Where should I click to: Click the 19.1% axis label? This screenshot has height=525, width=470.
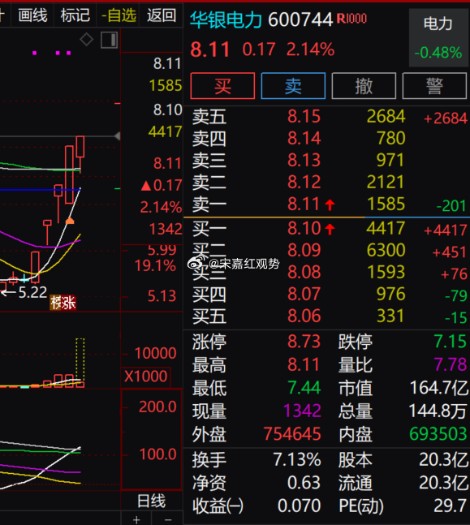point(155,266)
